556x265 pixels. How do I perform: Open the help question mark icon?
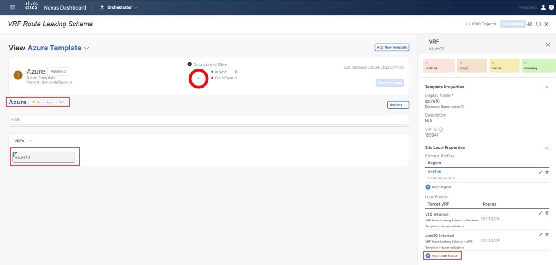click(x=551, y=7)
